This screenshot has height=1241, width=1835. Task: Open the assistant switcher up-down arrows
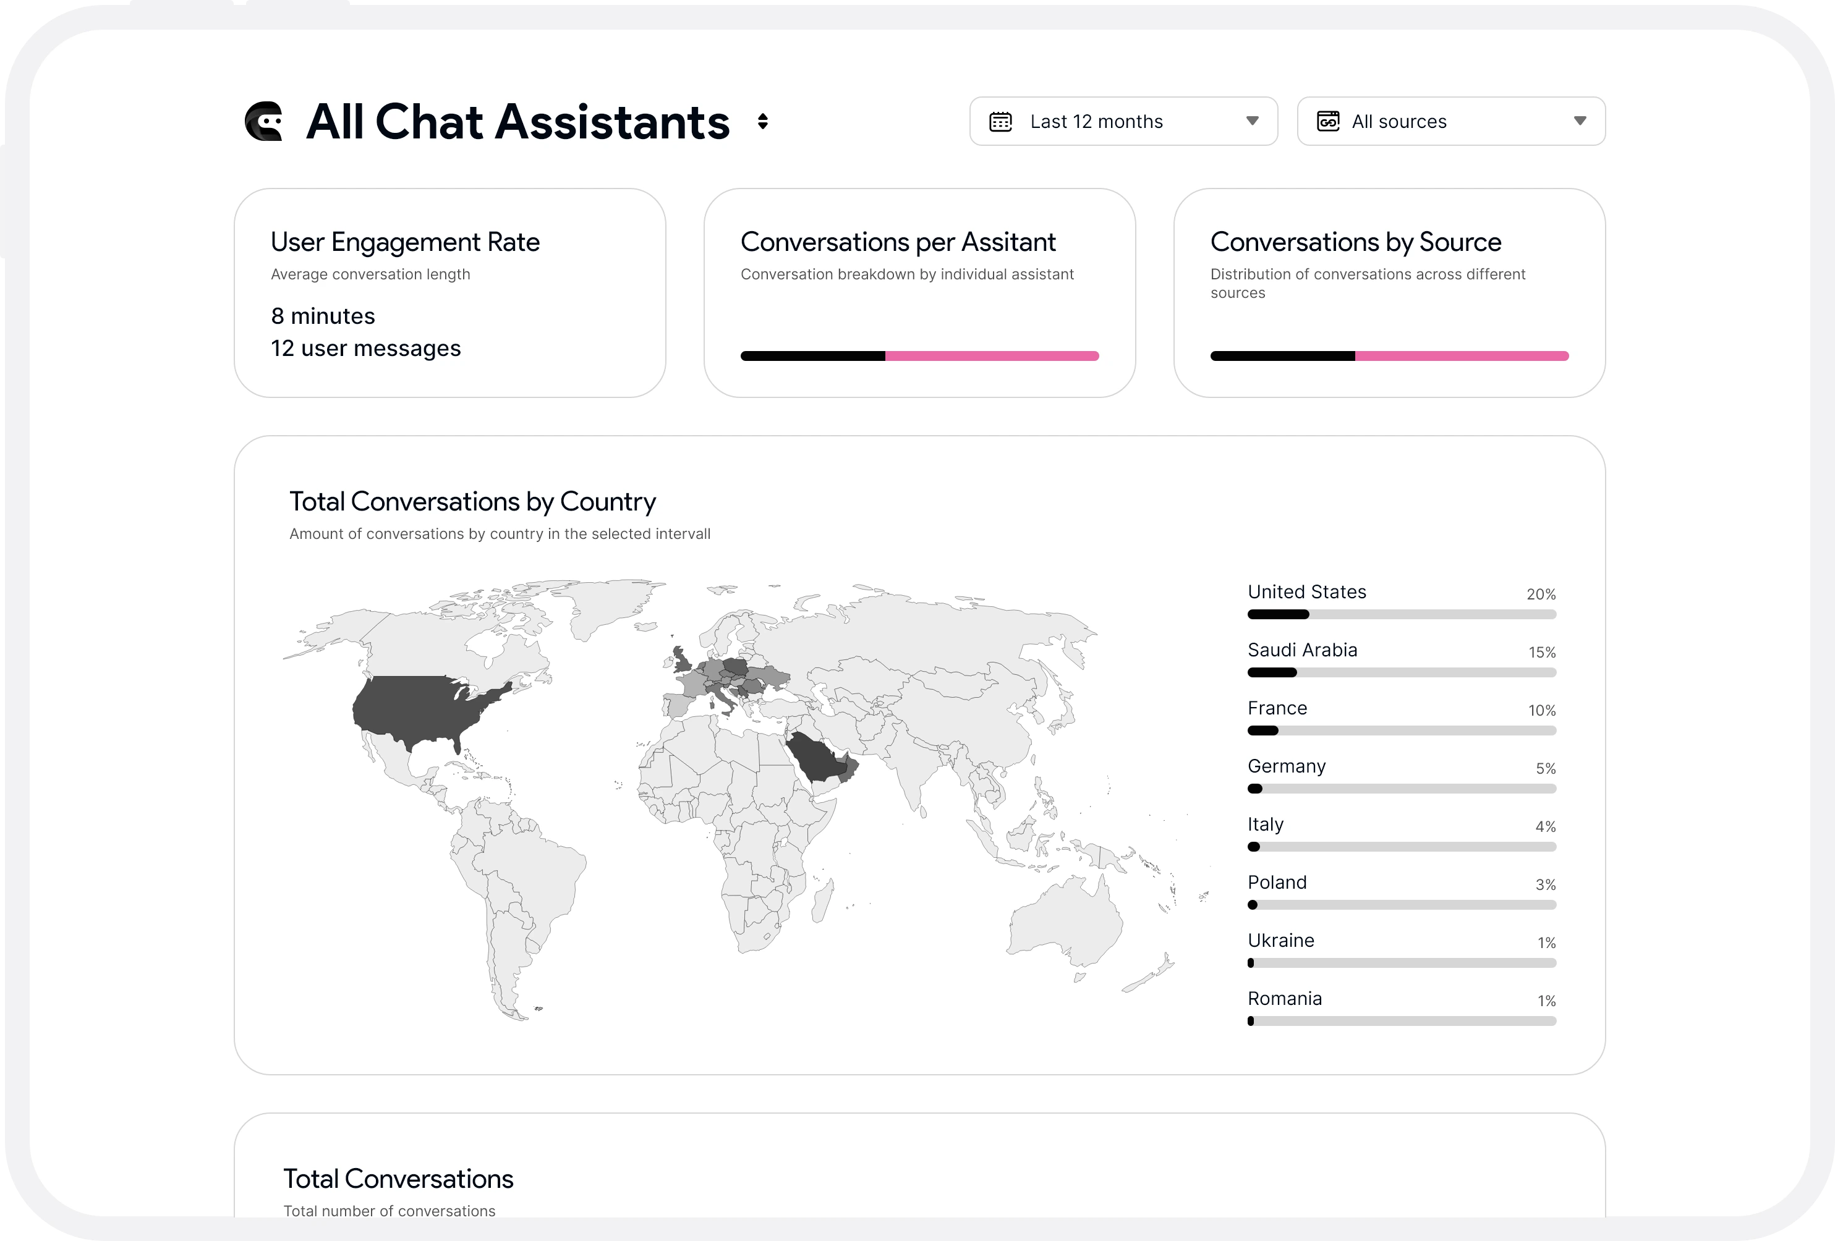pyautogui.click(x=763, y=122)
